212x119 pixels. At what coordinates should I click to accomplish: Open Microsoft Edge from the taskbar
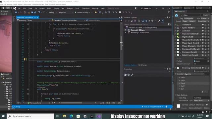(72, 116)
